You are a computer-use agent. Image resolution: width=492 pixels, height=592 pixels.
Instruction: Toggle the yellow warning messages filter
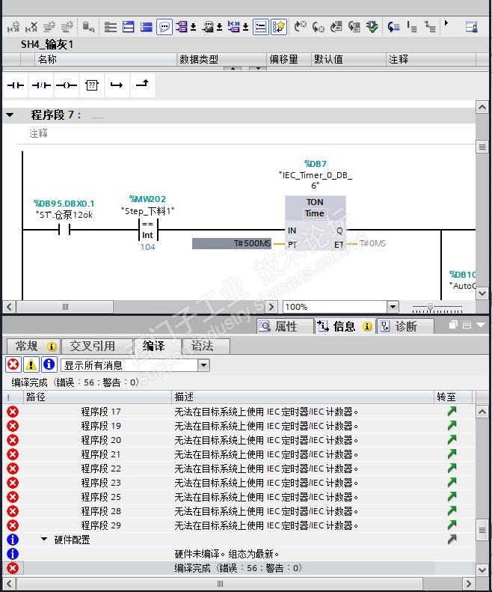point(31,364)
